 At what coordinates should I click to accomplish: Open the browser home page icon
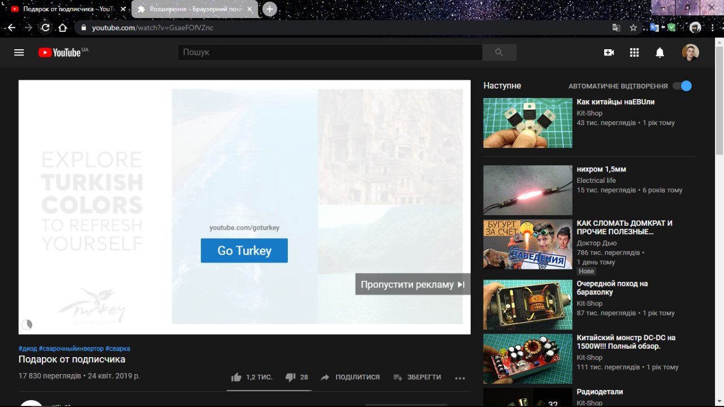click(63, 27)
